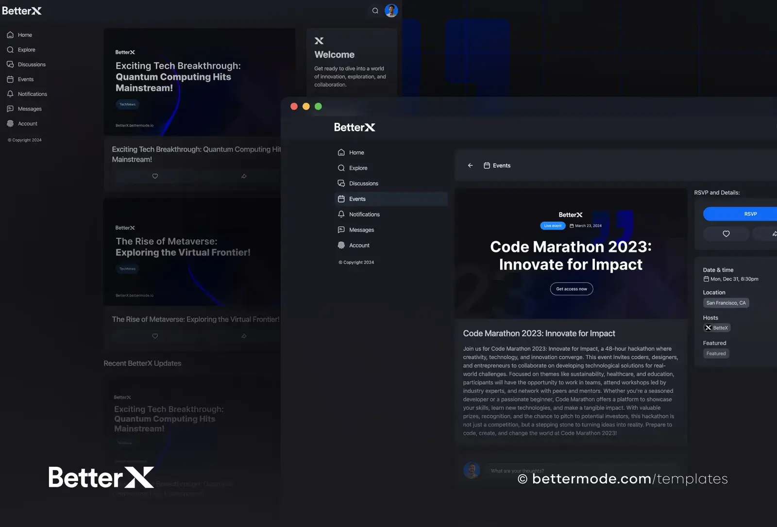
Task: Click the What are your thoughts comment field
Action: (x=583, y=471)
